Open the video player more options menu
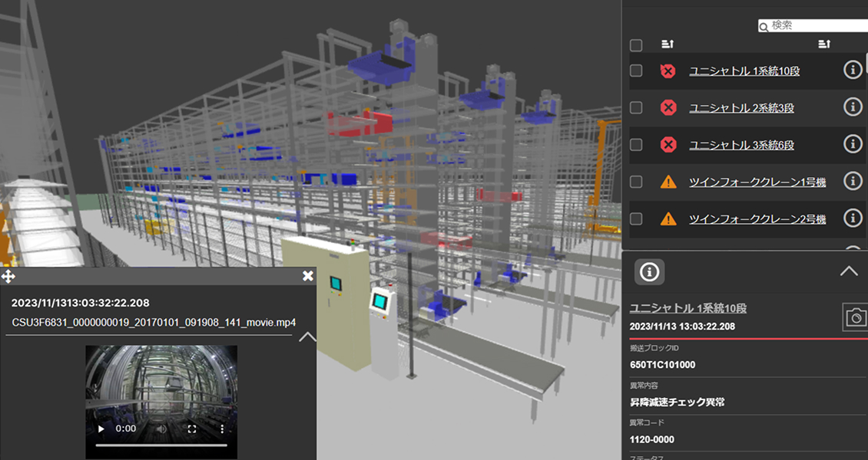The image size is (868, 460). click(x=222, y=429)
